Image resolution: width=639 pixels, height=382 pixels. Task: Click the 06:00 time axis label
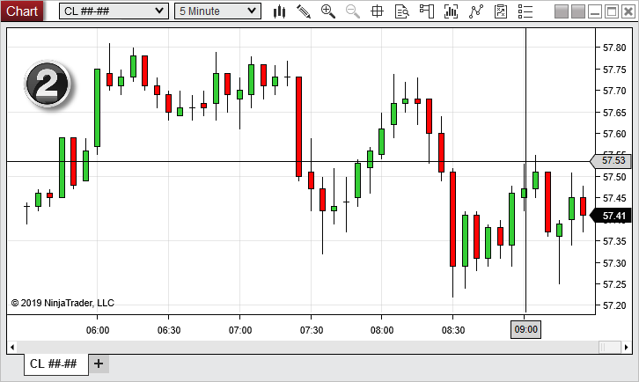click(98, 330)
